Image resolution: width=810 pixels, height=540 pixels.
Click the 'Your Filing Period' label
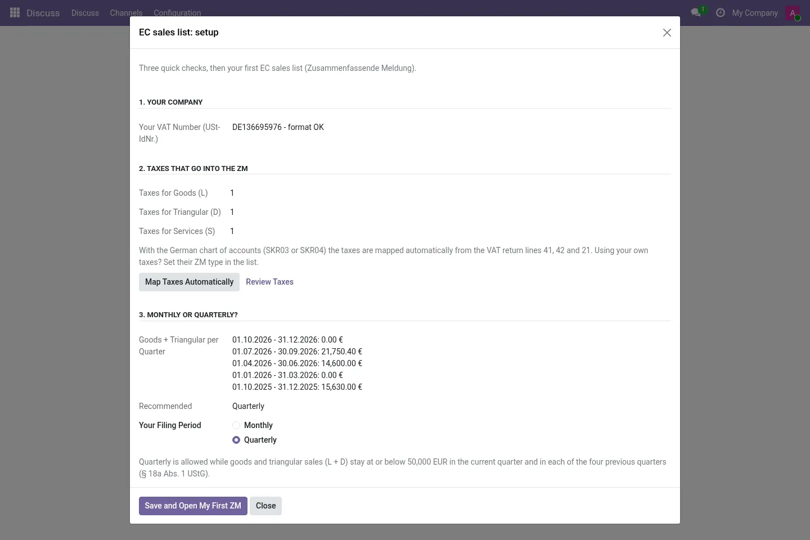[x=170, y=425]
